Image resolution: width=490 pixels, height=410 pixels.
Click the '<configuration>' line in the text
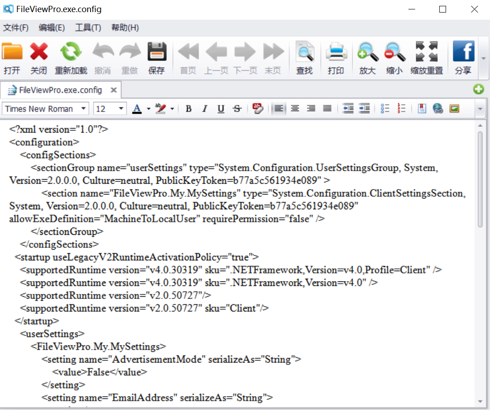[x=44, y=142]
